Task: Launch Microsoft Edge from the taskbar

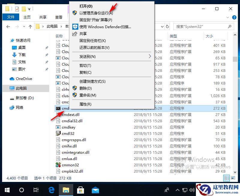Action: tap(51, 190)
